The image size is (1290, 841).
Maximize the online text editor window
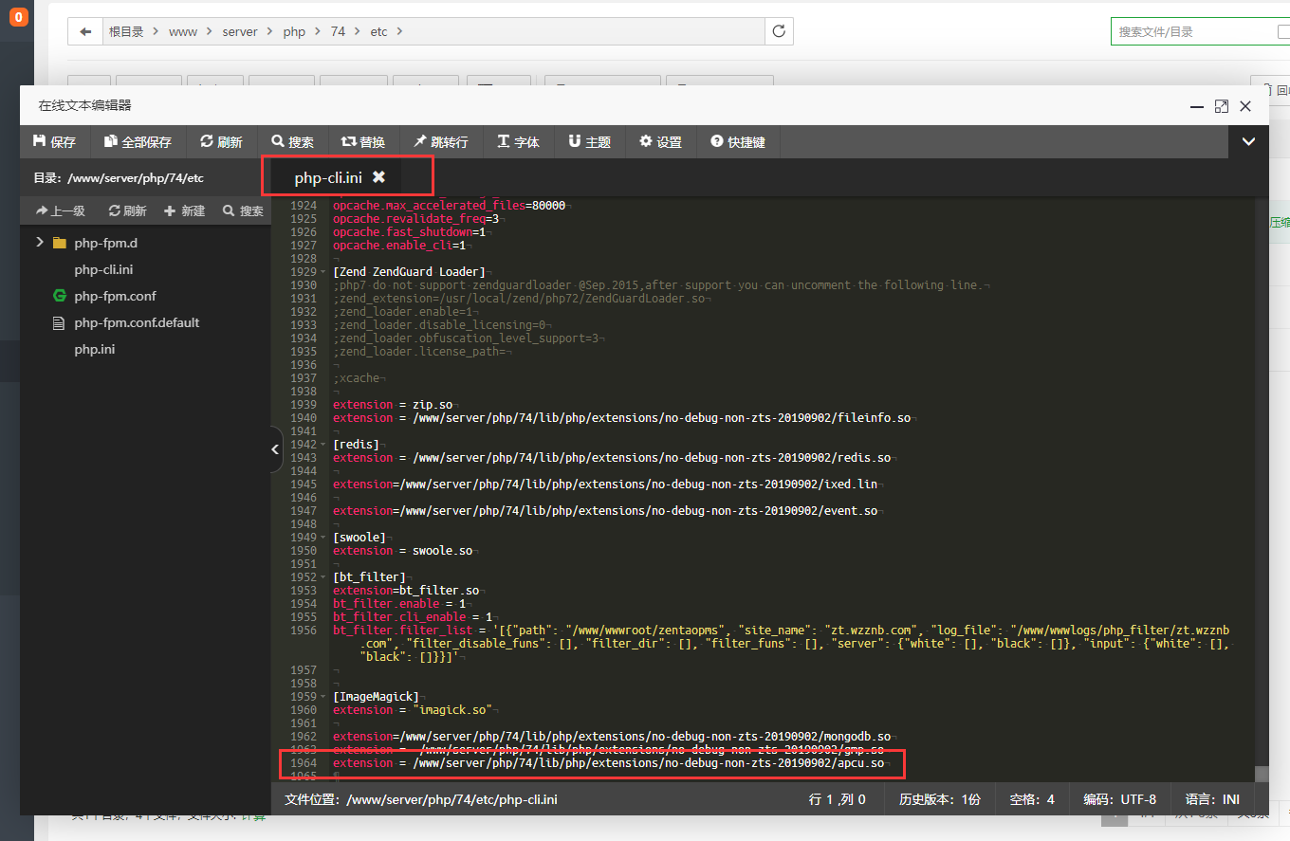(1222, 106)
